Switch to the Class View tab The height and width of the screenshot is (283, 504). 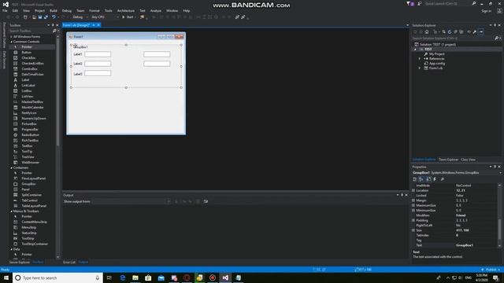[x=468, y=160]
